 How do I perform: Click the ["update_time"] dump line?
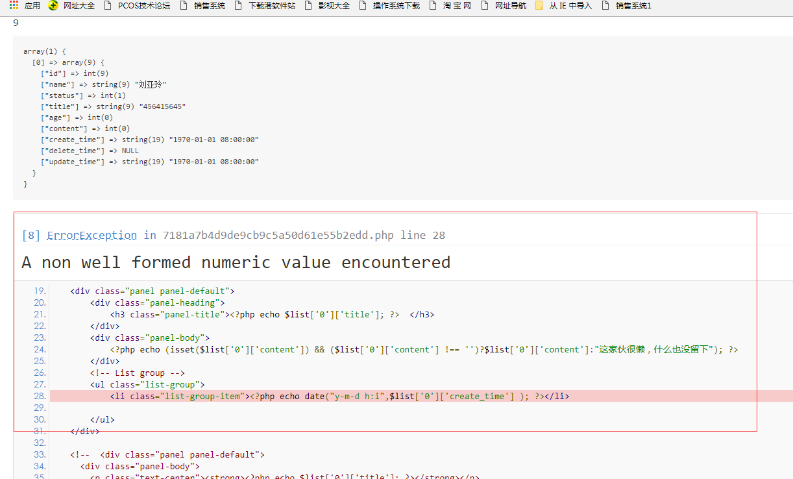(x=149, y=162)
